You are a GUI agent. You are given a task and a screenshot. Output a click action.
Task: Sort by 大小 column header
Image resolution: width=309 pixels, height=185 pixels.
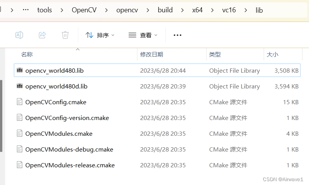point(273,55)
